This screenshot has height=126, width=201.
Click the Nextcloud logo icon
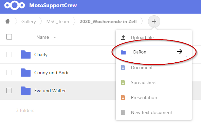click(15, 5)
